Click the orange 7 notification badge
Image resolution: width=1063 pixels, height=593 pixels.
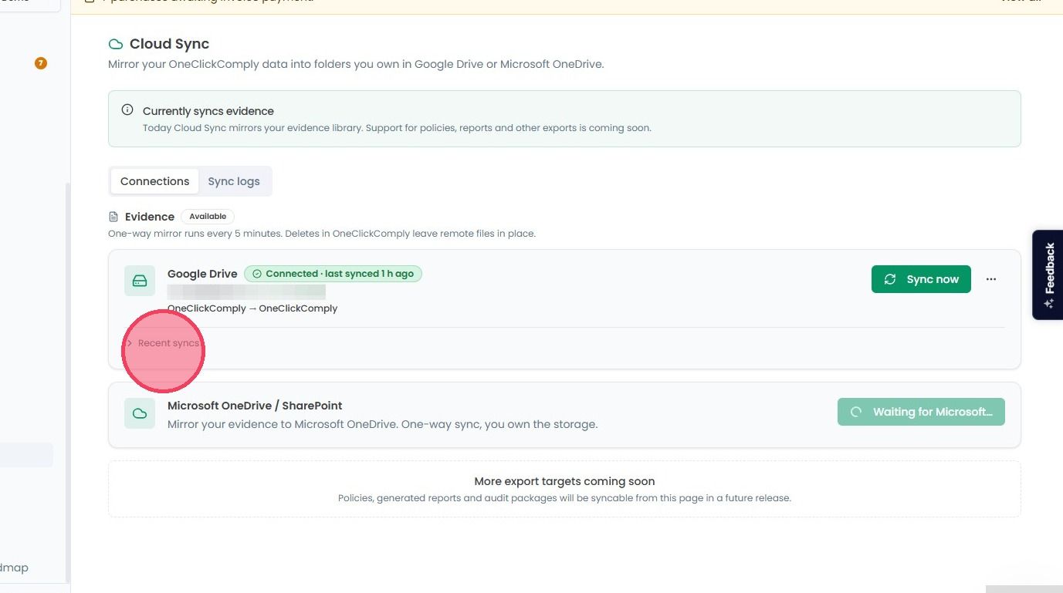(x=41, y=63)
